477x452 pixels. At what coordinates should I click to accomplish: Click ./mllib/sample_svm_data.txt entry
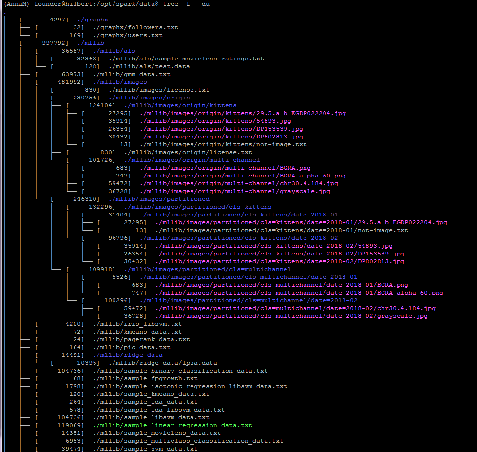[x=145, y=449]
